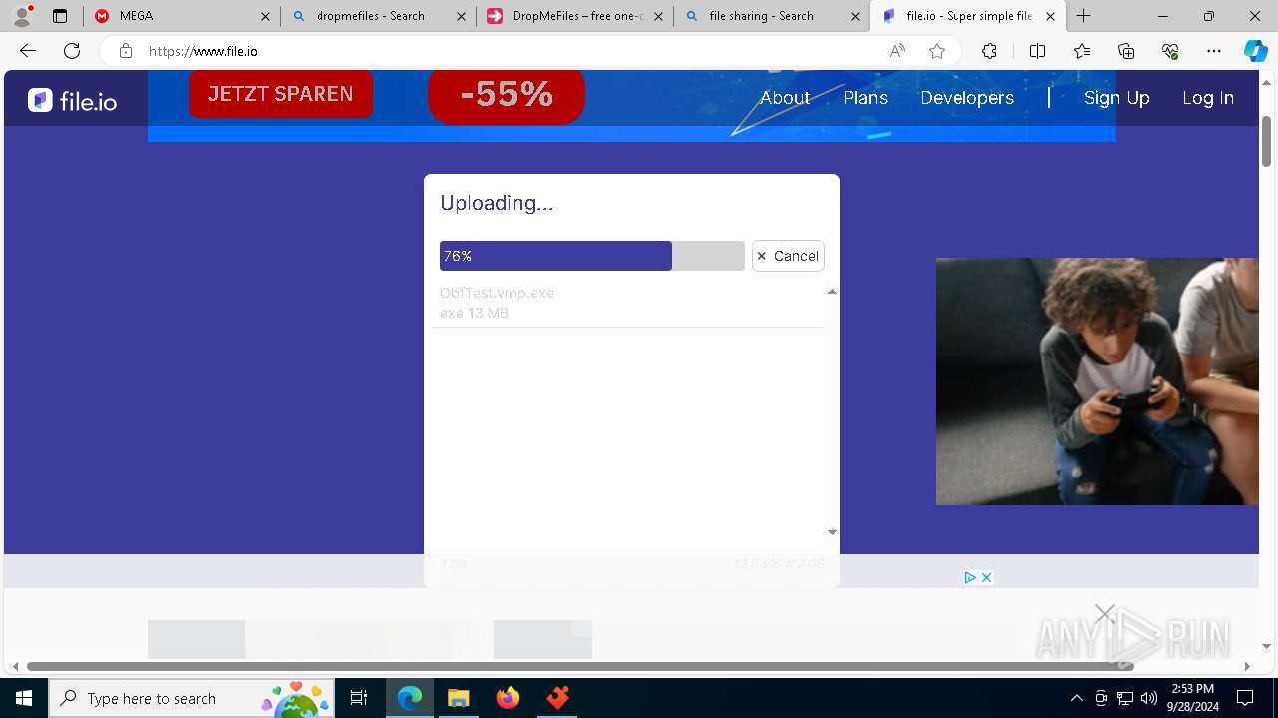
Task: Open a new browser tab
Action: point(1084,16)
